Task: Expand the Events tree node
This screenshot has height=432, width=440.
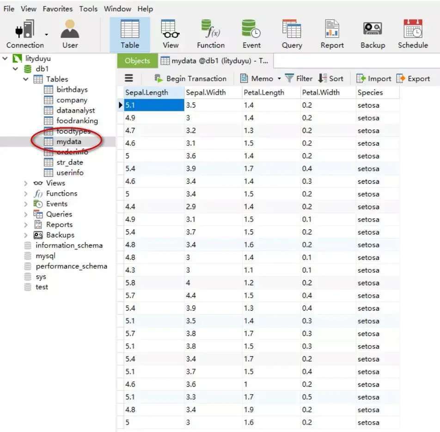Action: [x=26, y=204]
